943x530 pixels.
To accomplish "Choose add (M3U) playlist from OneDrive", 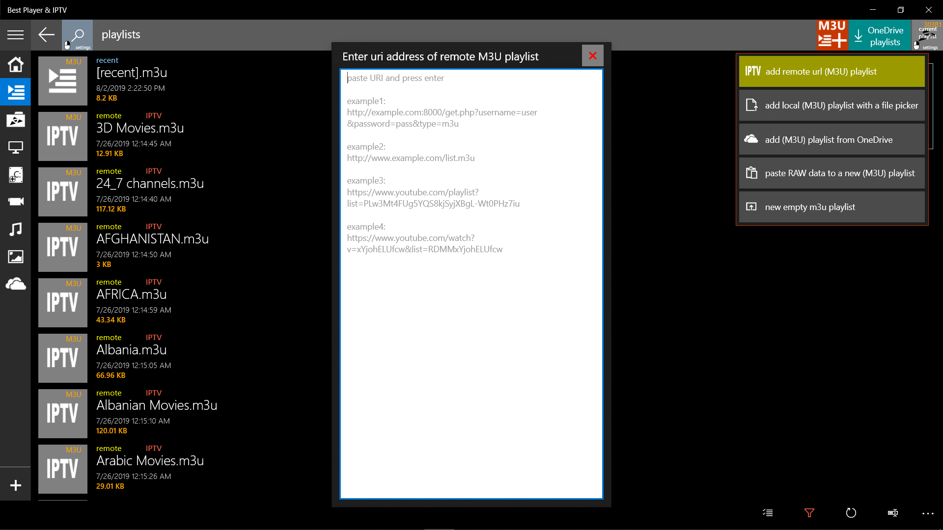I will 832,140.
